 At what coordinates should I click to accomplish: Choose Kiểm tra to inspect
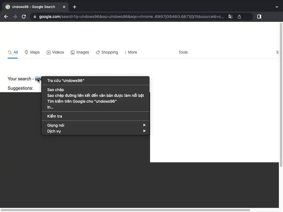(x=95, y=116)
